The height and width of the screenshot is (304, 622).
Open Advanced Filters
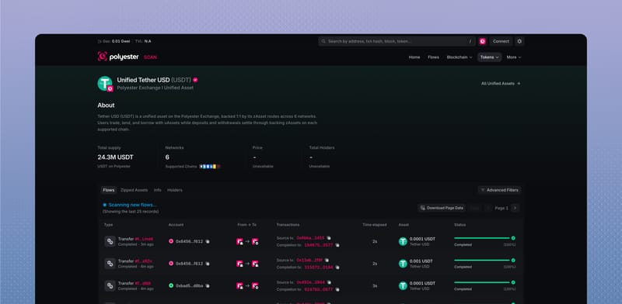499,190
